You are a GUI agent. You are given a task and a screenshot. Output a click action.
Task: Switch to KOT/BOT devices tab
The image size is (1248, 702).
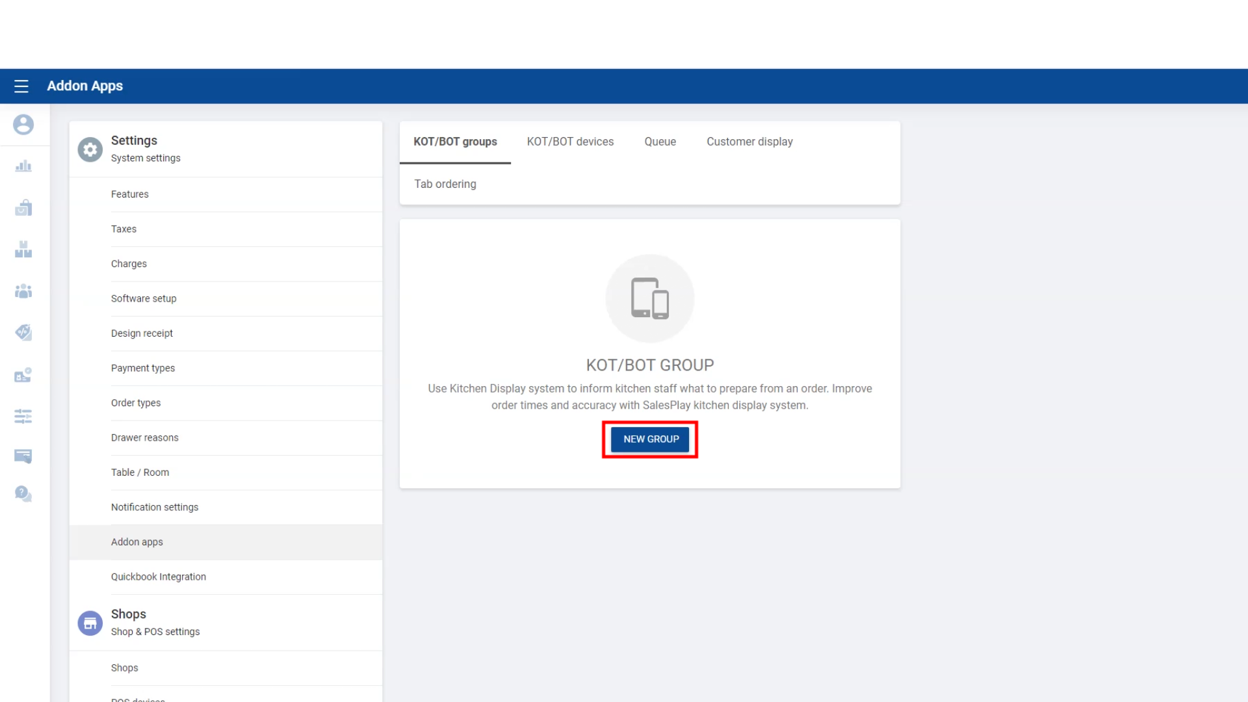coord(570,142)
